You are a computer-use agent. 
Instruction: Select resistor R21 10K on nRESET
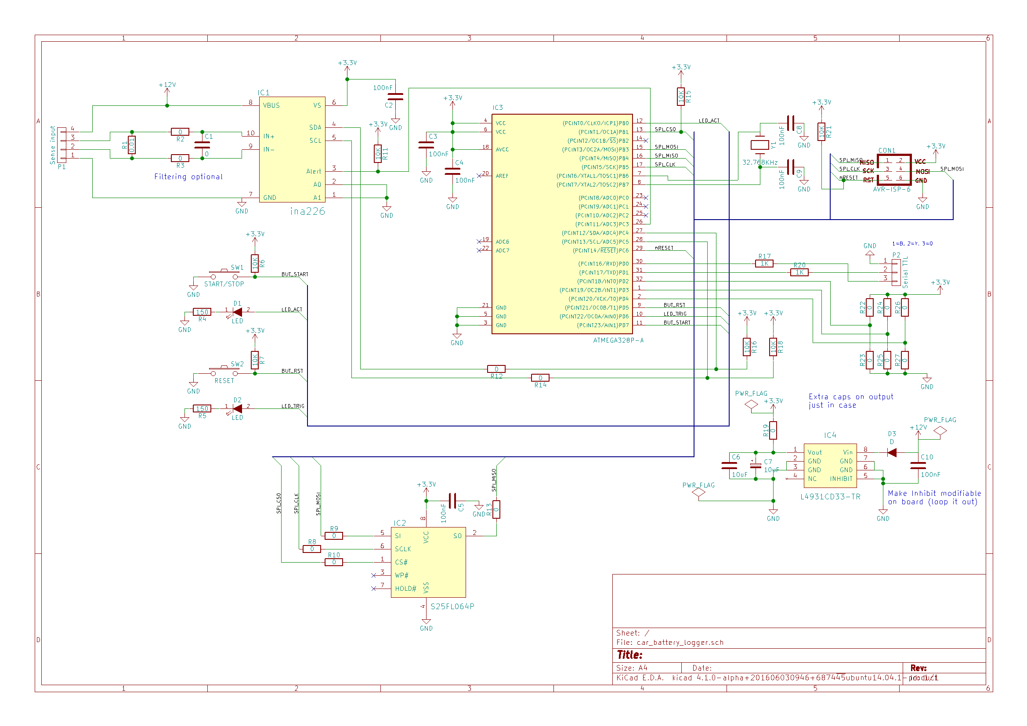coord(821,131)
